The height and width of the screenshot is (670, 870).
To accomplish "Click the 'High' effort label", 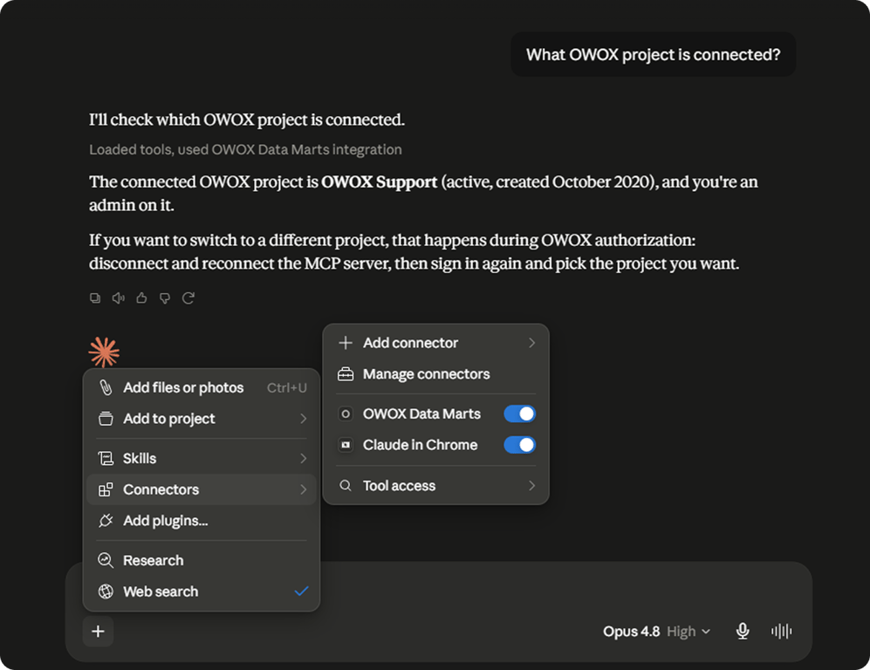I will [x=681, y=631].
